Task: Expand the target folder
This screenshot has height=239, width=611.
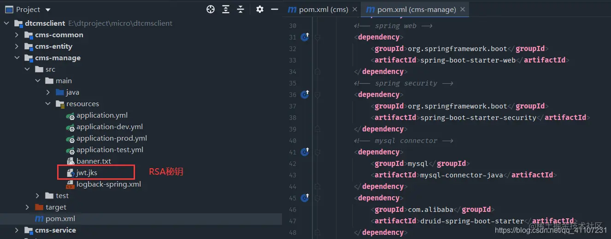Action: tap(27, 207)
